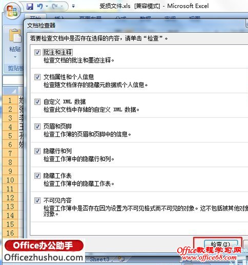Open the Customize Quick Access Toolbar dropdown
The width and height of the screenshot is (248, 265).
[x=73, y=7]
